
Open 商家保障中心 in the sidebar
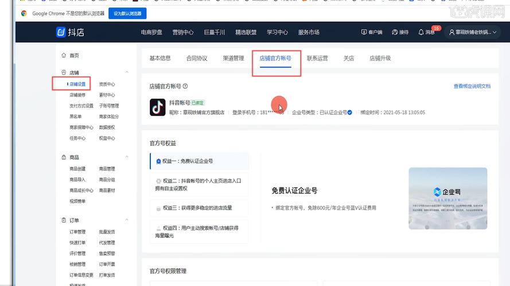(x=81, y=127)
